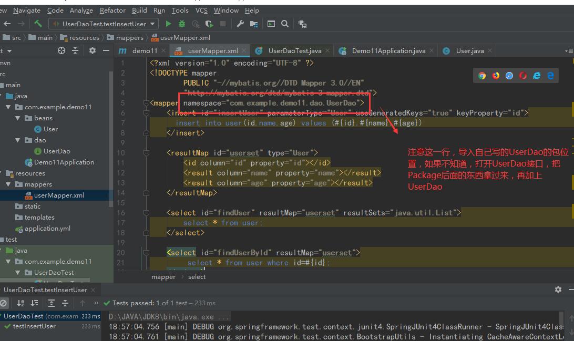The height and width of the screenshot is (341, 574).
Task: Click the locate current file crosshair icon
Action: 61,50
